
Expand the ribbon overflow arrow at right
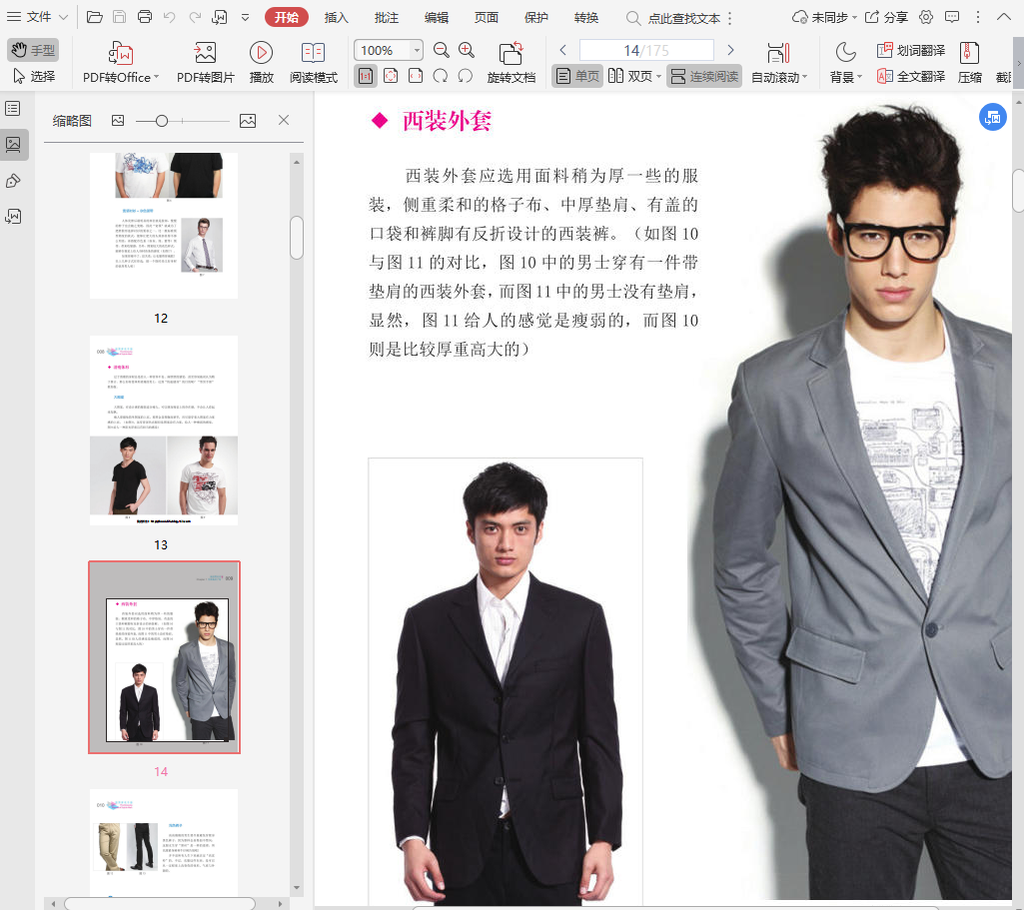[x=1019, y=63]
